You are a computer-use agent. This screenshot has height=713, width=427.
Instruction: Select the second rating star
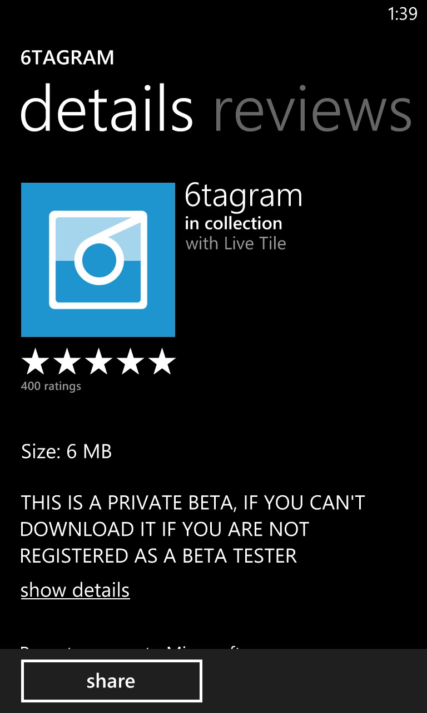point(67,362)
